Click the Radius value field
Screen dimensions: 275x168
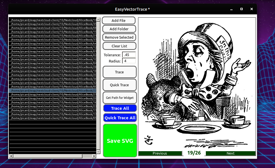pyautogui.click(x=129, y=61)
